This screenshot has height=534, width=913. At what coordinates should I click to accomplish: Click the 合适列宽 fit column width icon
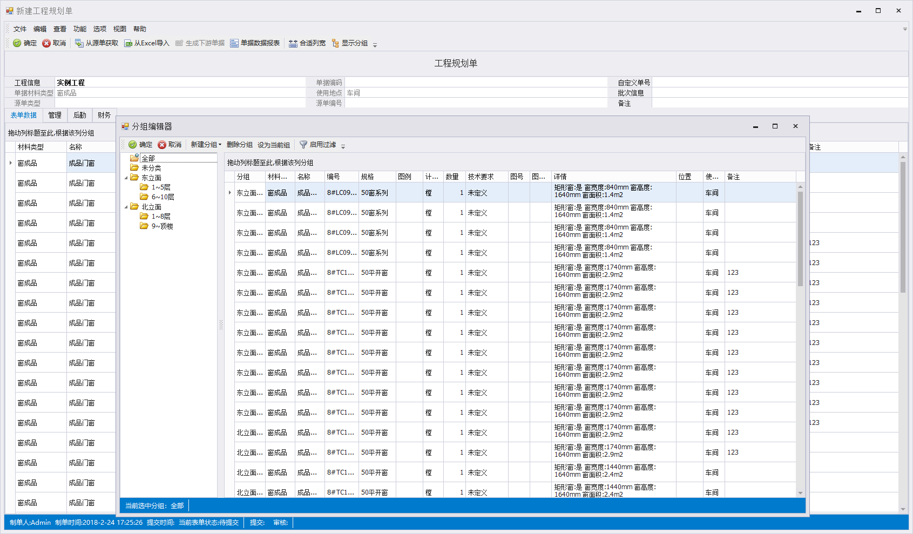[293, 43]
